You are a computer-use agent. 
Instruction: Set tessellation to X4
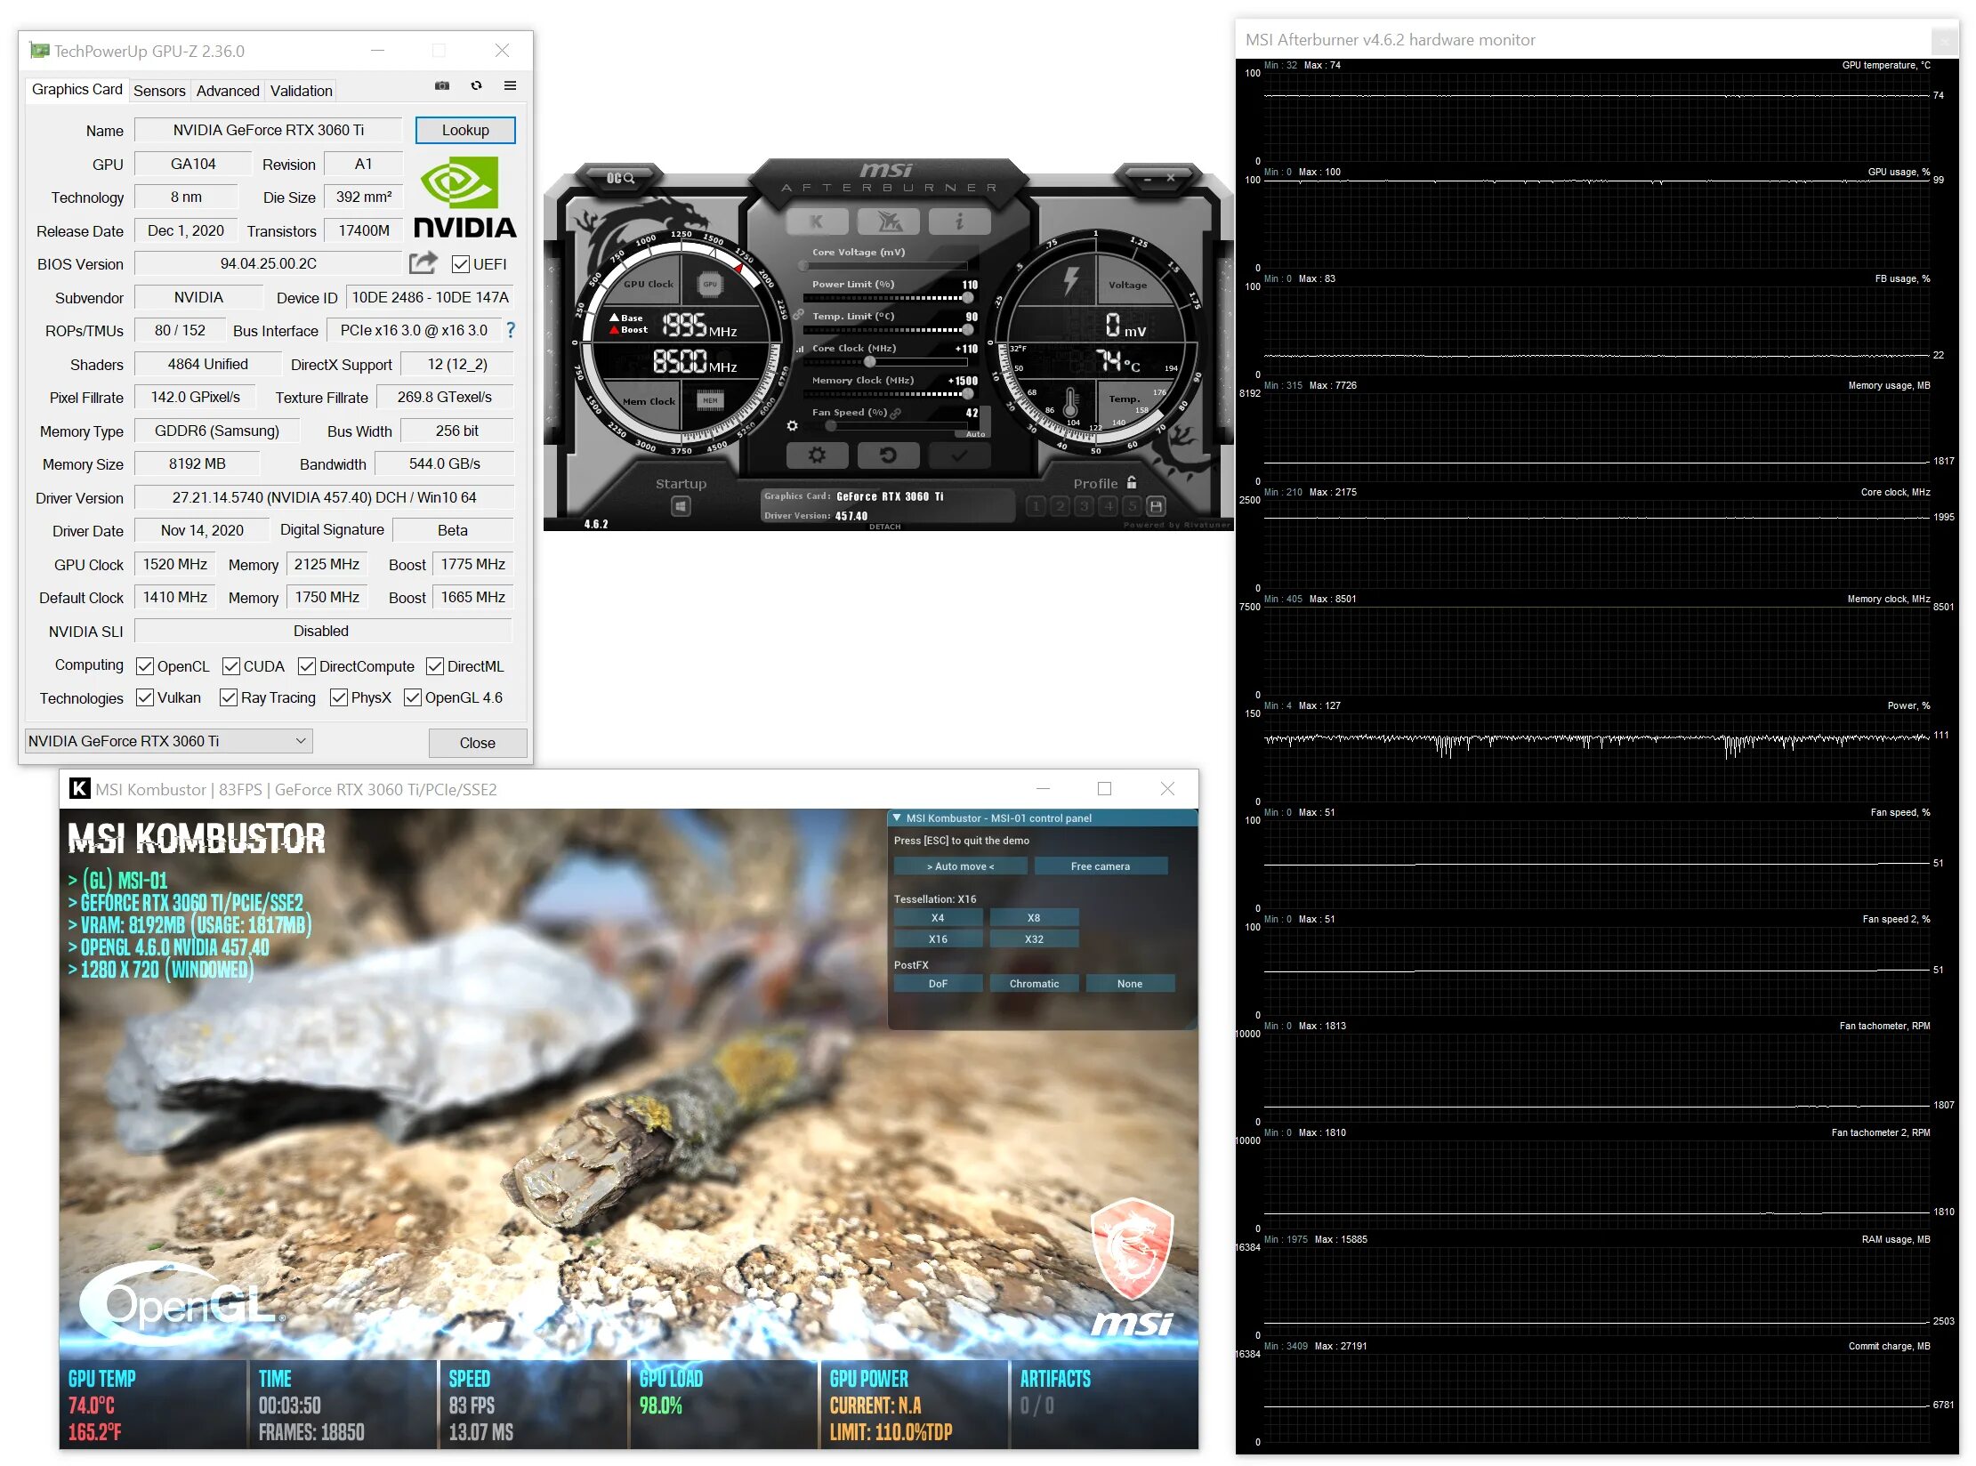938,917
